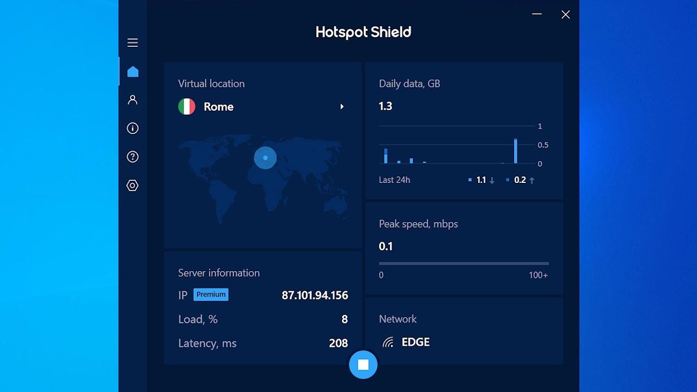Screen dimensions: 697x392
Task: Click the Latency, ms label
Action: [207, 344]
